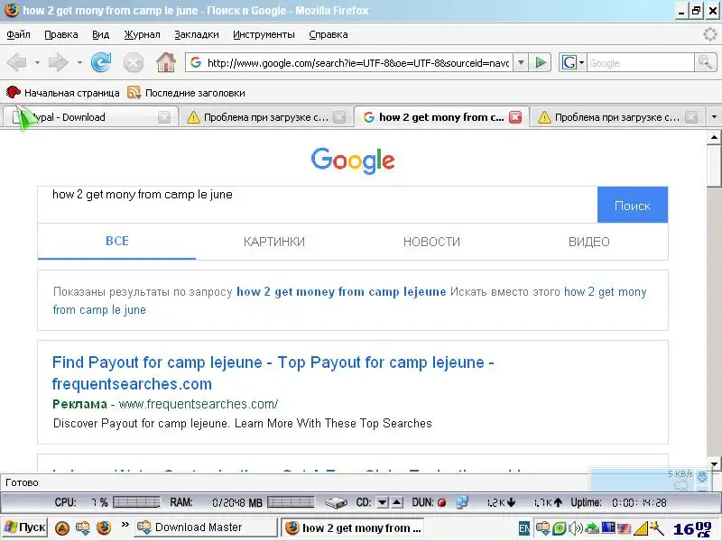Switch to Download Master taskbar button
This screenshot has width=722, height=541.
click(206, 527)
